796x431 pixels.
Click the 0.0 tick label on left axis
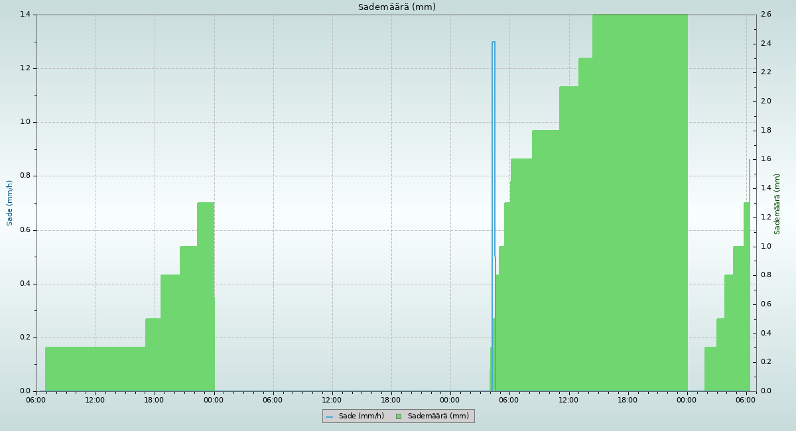26,391
